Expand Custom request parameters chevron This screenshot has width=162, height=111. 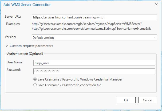click(7, 46)
